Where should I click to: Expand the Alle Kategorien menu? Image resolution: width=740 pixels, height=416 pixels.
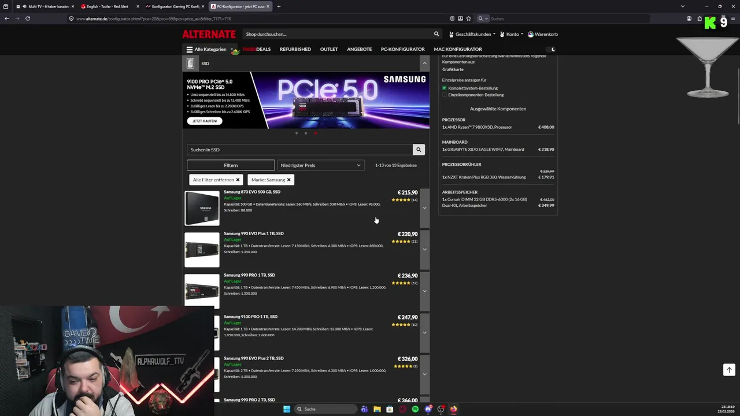(210, 49)
